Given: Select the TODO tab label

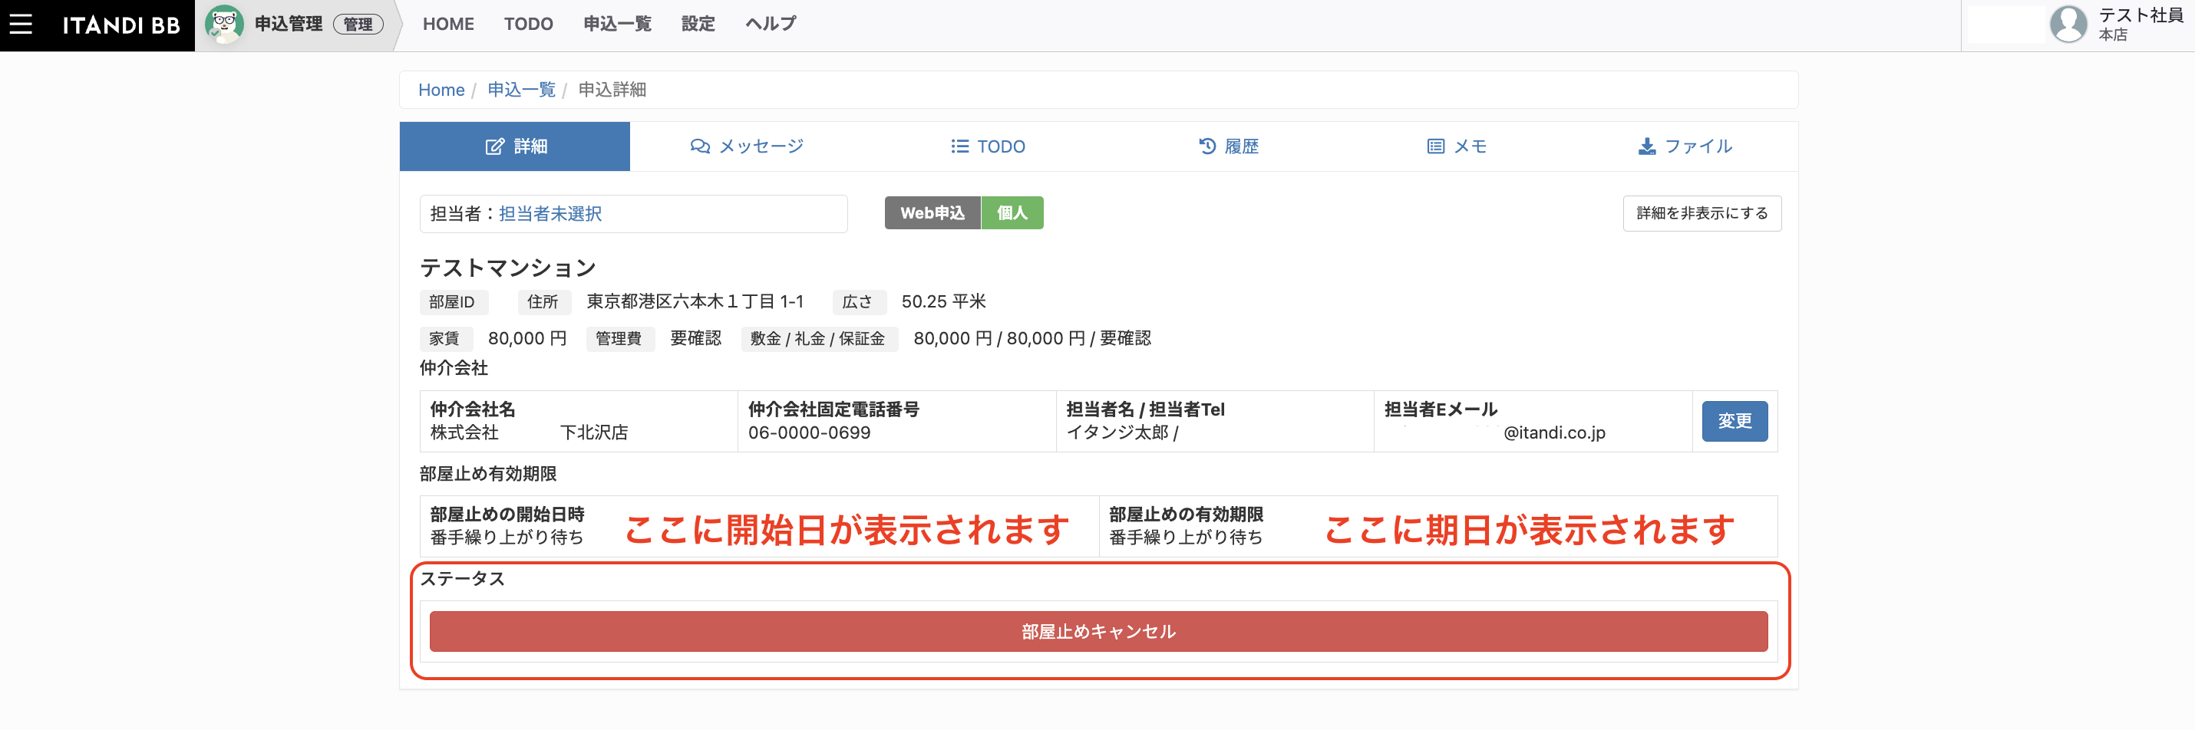Looking at the screenshot, I should tap(1000, 146).
